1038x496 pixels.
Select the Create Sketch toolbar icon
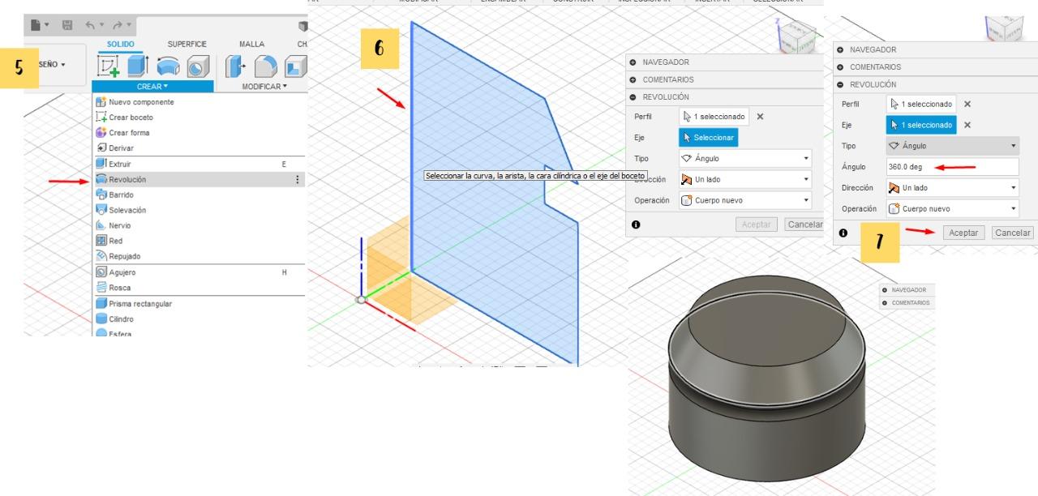point(108,66)
